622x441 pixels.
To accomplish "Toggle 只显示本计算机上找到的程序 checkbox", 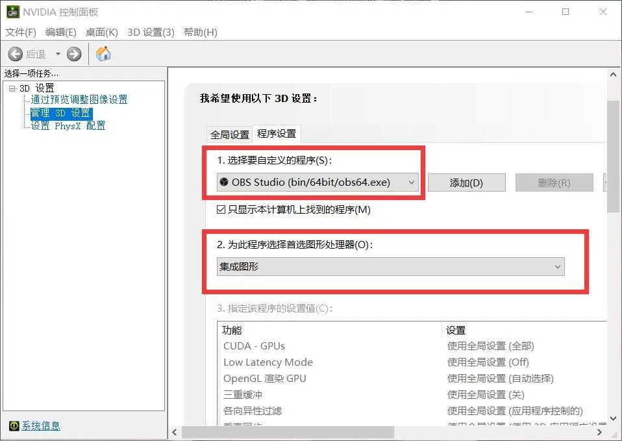I will 221,210.
